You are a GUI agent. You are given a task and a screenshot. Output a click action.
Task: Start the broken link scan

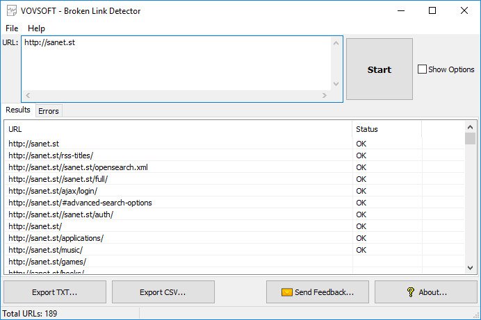[x=379, y=69]
